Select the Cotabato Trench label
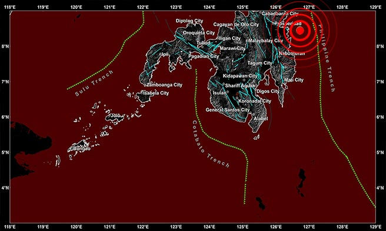 pos(211,144)
